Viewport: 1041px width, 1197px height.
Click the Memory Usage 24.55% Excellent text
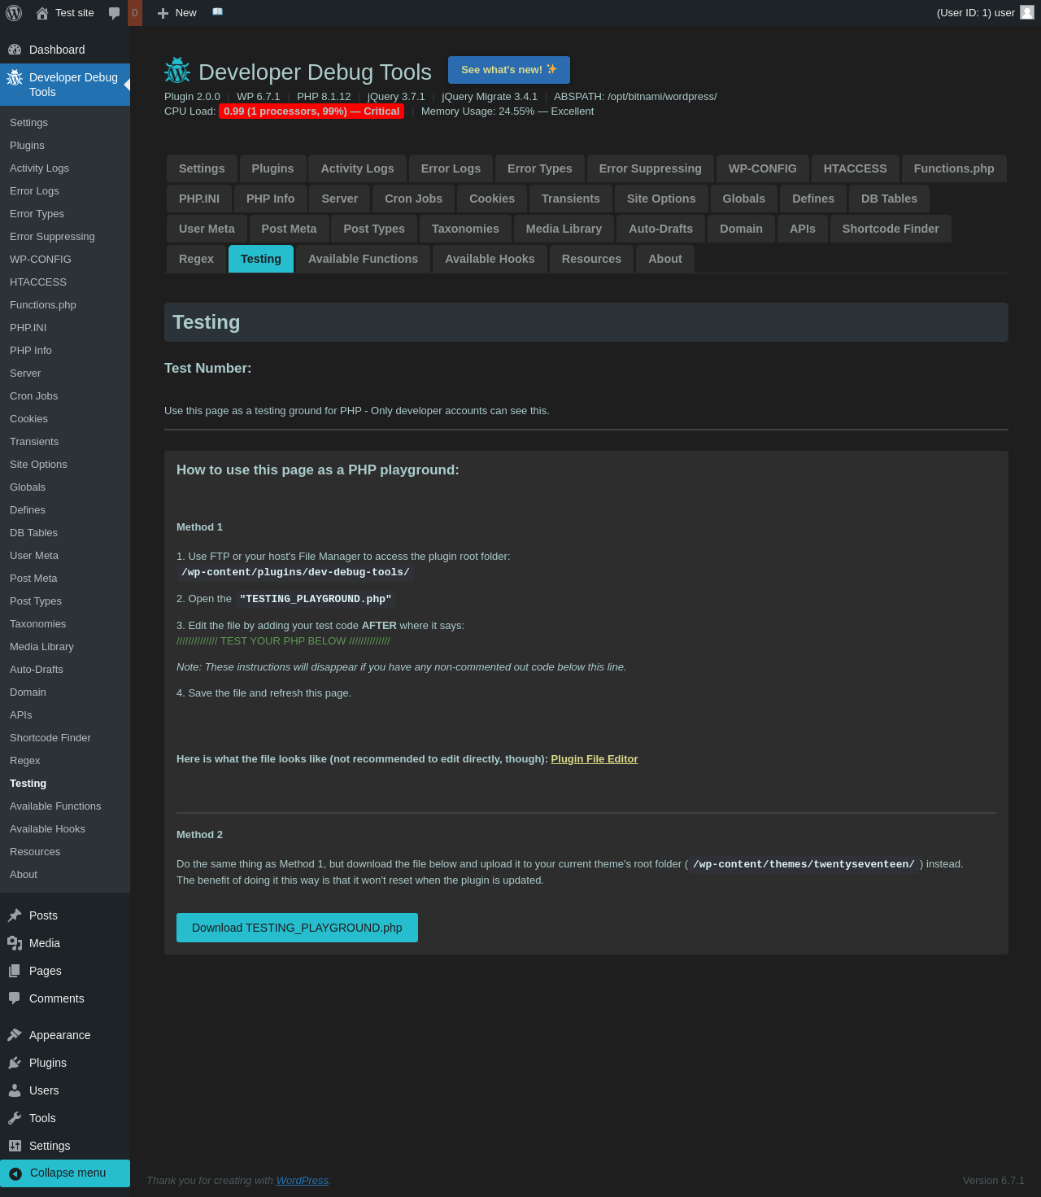pos(507,111)
